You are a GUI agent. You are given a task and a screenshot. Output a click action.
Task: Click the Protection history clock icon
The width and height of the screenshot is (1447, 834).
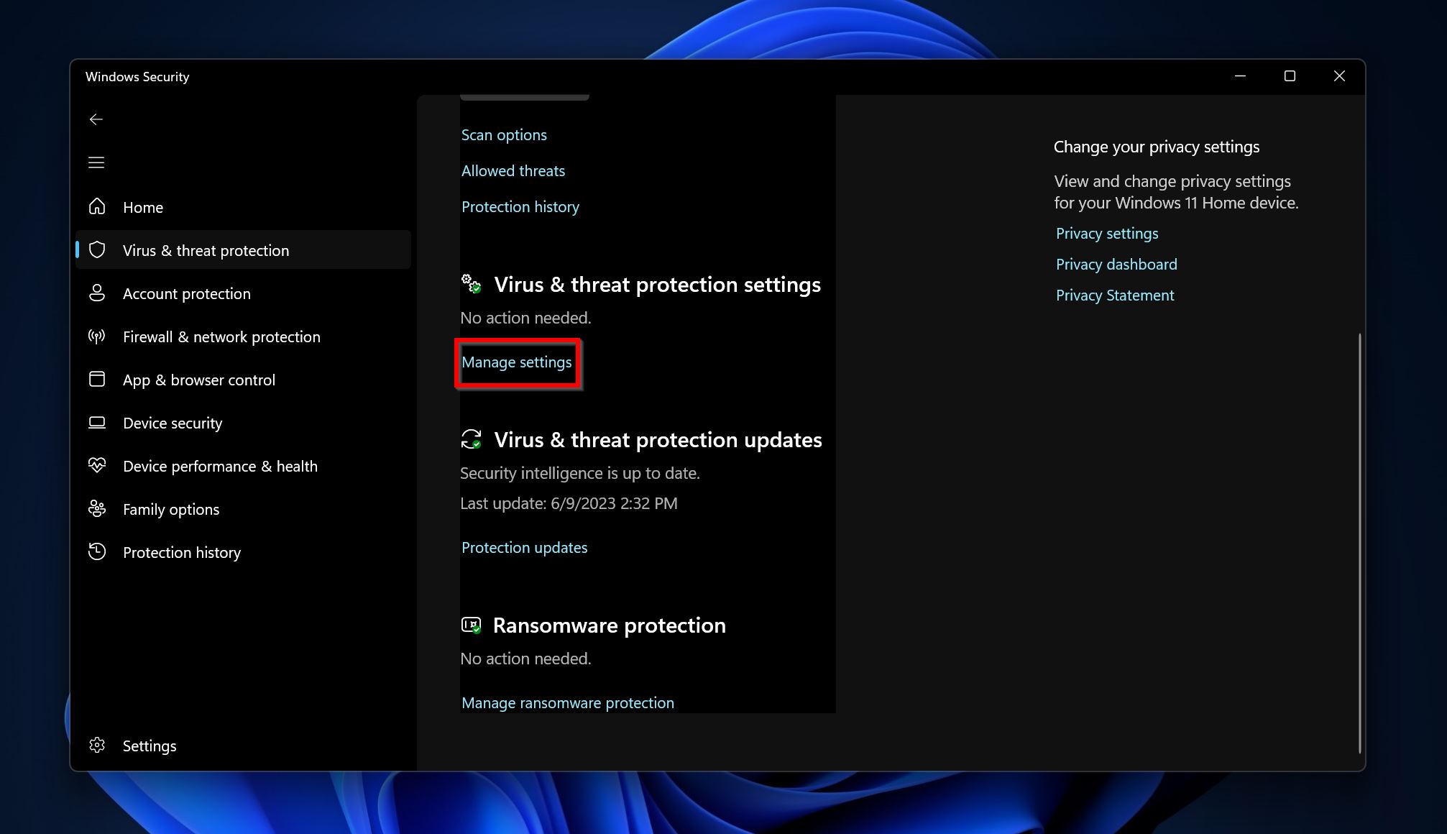click(x=96, y=551)
